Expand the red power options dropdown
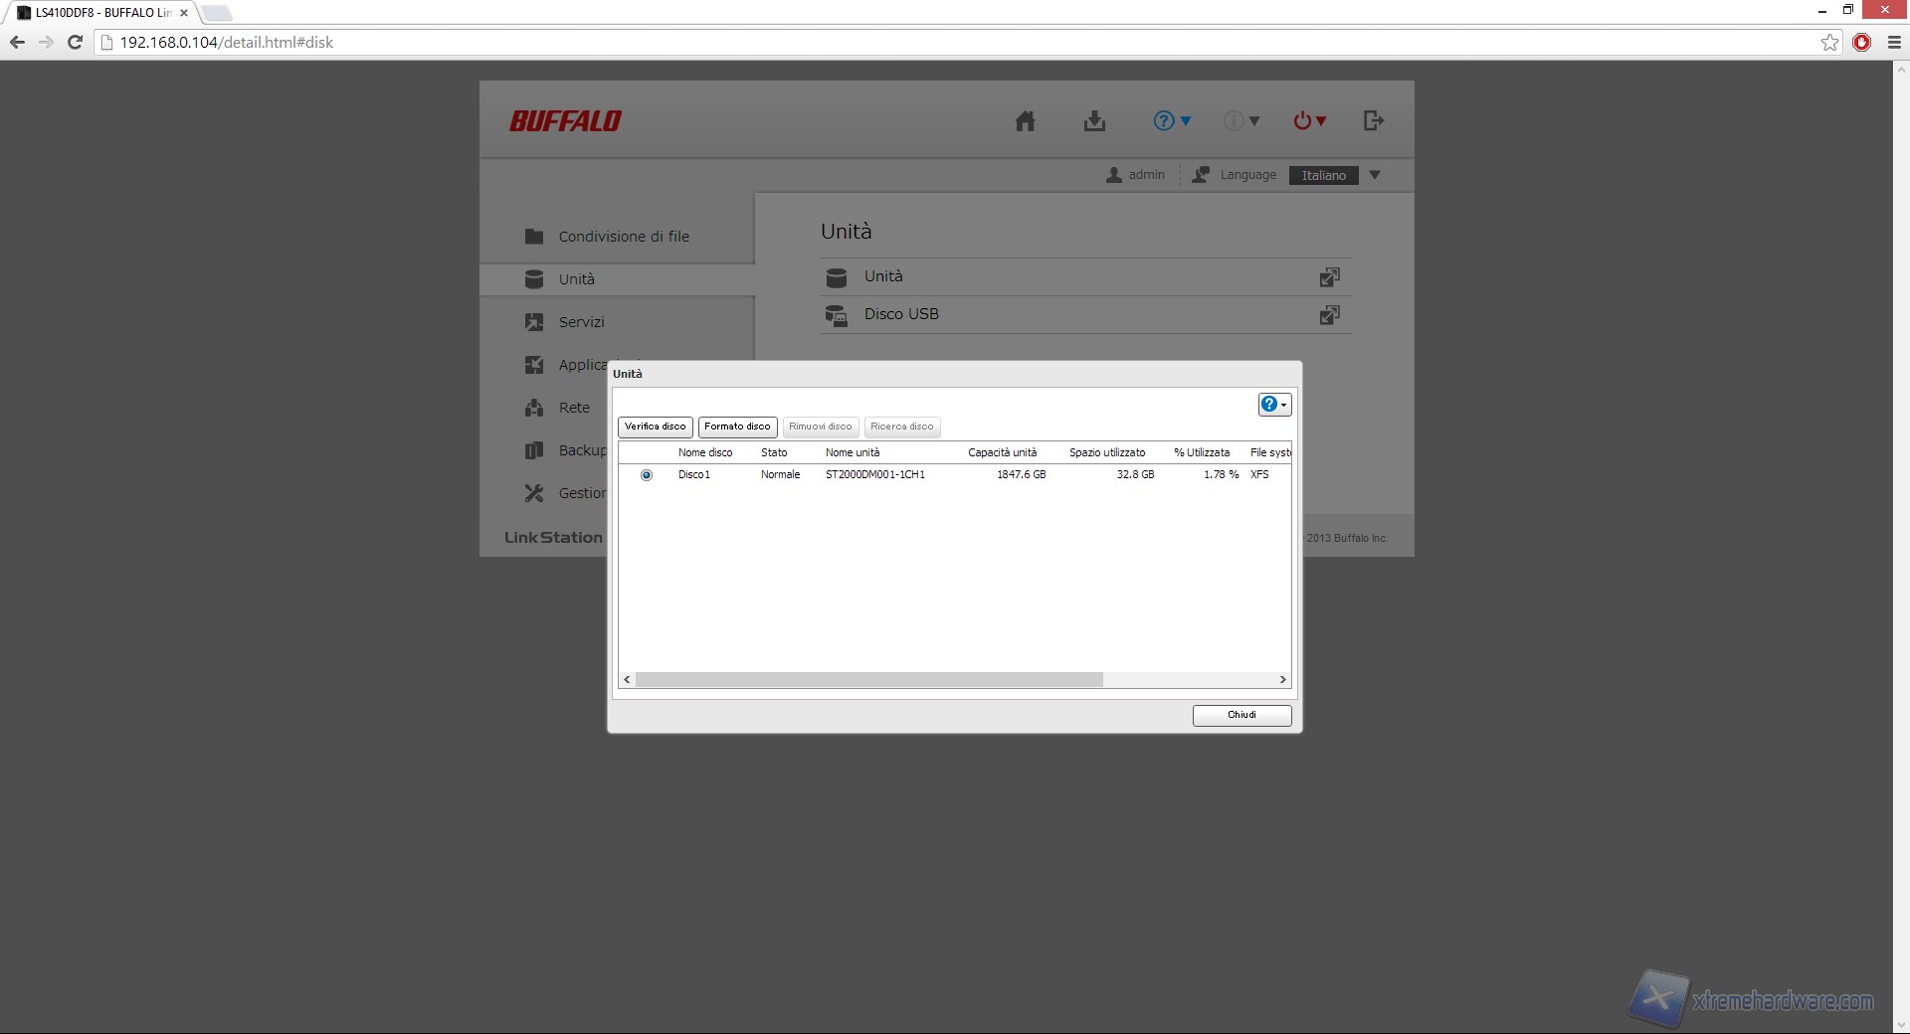Image resolution: width=1910 pixels, height=1034 pixels. click(x=1309, y=121)
